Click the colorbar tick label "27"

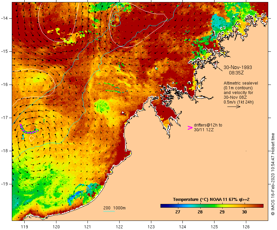(x=178, y=212)
